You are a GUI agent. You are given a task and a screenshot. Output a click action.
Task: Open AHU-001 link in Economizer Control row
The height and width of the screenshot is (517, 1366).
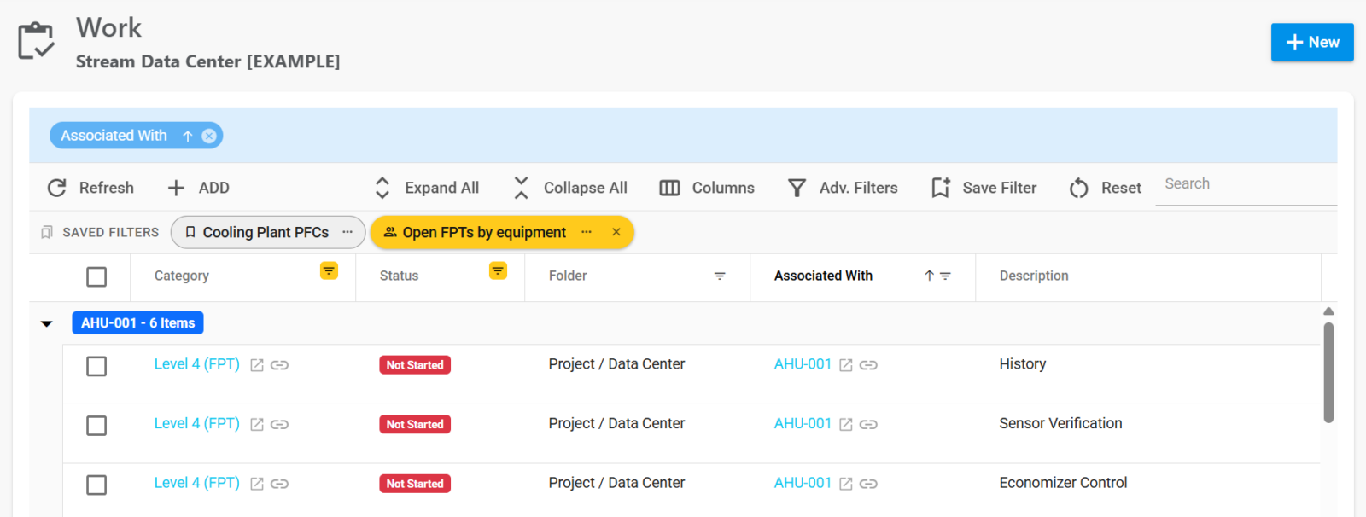point(803,483)
